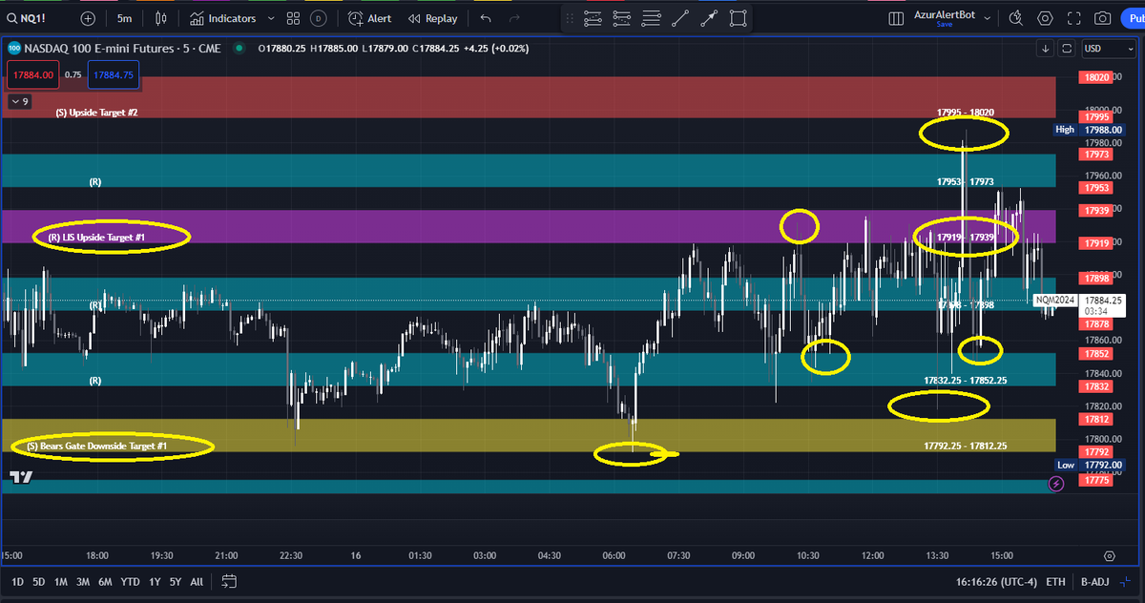The image size is (1145, 603).
Task: Enter fullscreen mode
Action: 1074,18
